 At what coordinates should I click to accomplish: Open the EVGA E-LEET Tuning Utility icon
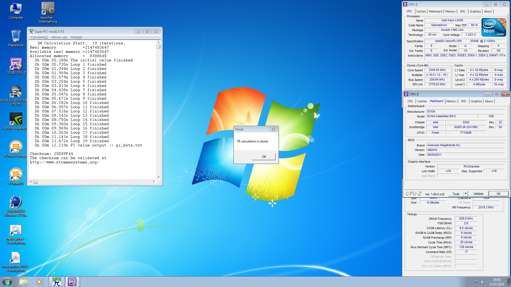tap(16, 96)
